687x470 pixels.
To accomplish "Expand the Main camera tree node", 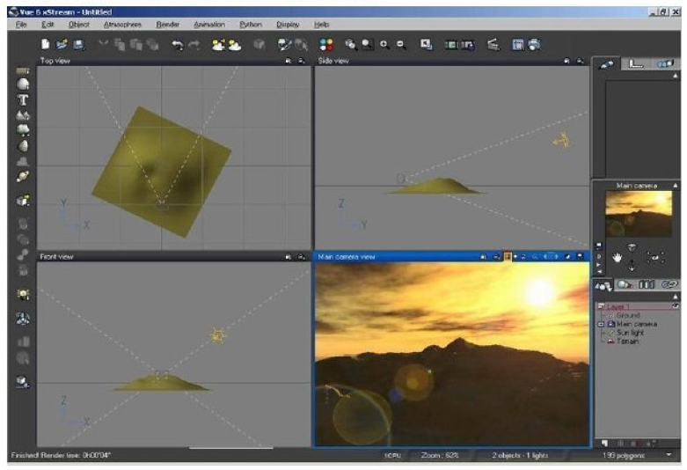I will tap(601, 324).
